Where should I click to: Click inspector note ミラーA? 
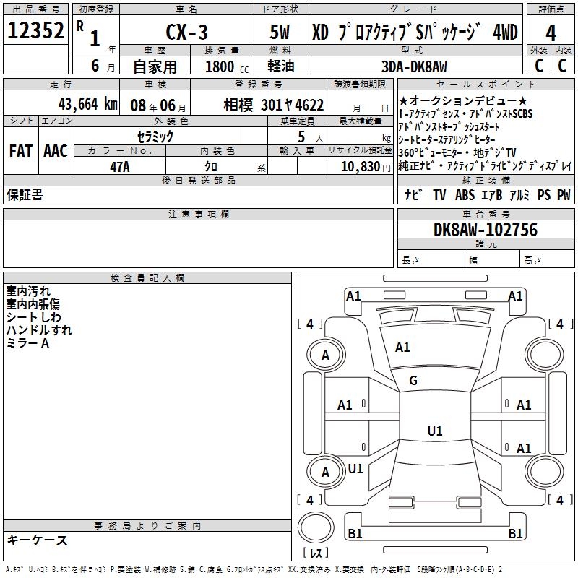pos(27,342)
